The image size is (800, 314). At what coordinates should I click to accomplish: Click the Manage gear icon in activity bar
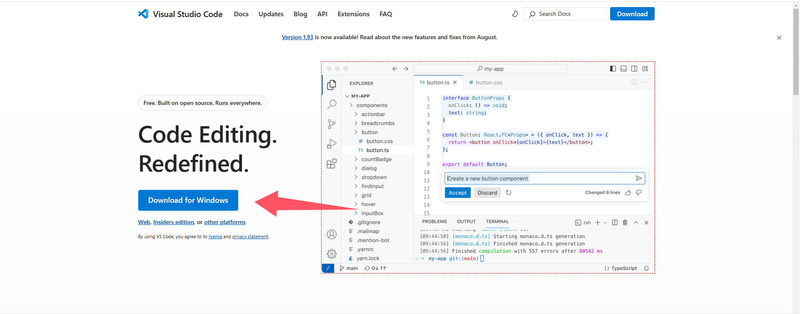[331, 254]
